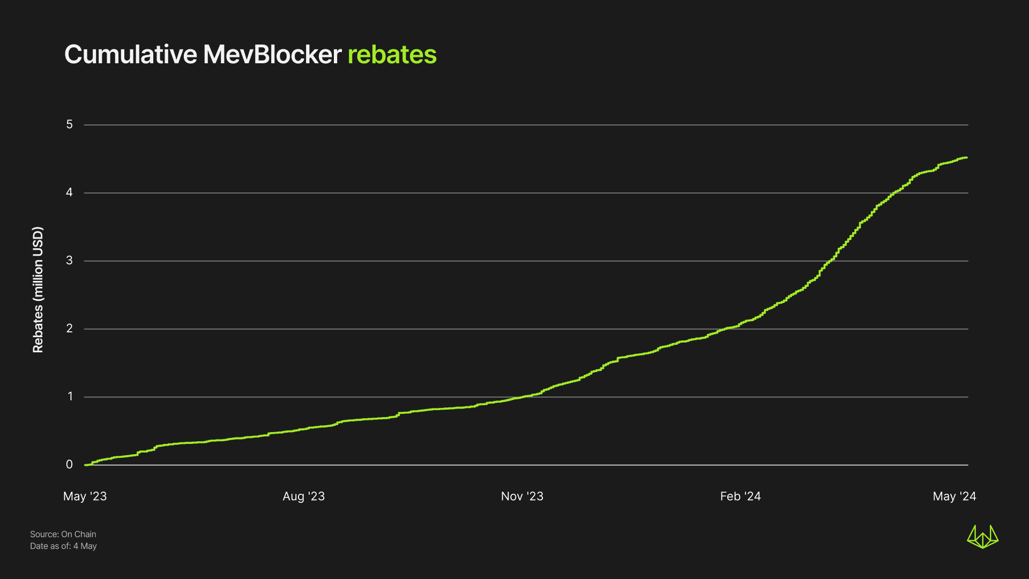1029x579 pixels.
Task: Click the y-axis value '5'
Action: (69, 124)
